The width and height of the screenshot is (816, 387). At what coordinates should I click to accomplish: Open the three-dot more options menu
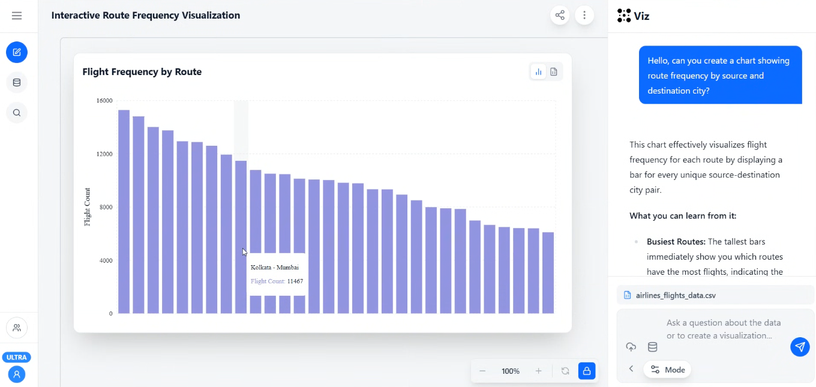click(x=584, y=16)
